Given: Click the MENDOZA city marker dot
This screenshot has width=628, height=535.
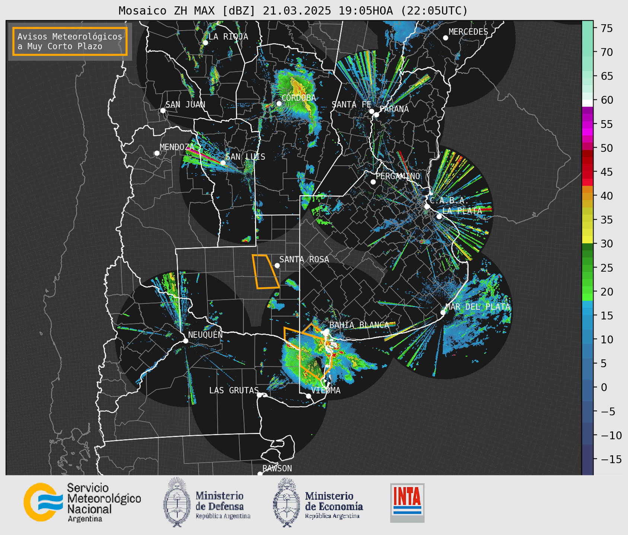Looking at the screenshot, I should [157, 153].
